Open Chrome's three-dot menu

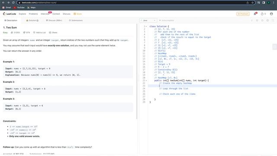coord(274,3)
